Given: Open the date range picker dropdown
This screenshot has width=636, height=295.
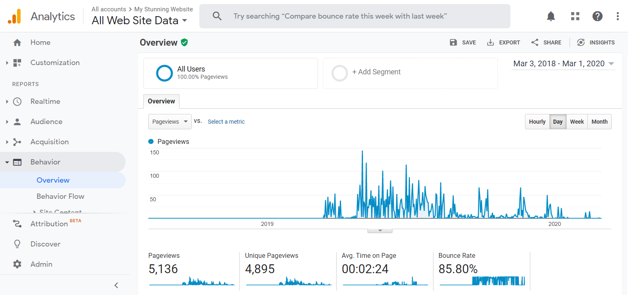Looking at the screenshot, I should [x=563, y=64].
